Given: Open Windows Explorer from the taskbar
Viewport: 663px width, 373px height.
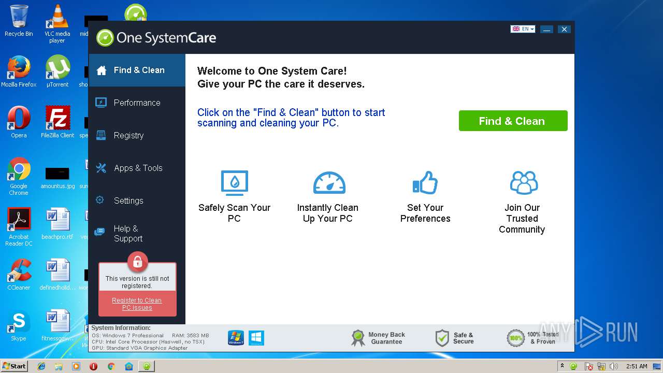Looking at the screenshot, I should 59,366.
